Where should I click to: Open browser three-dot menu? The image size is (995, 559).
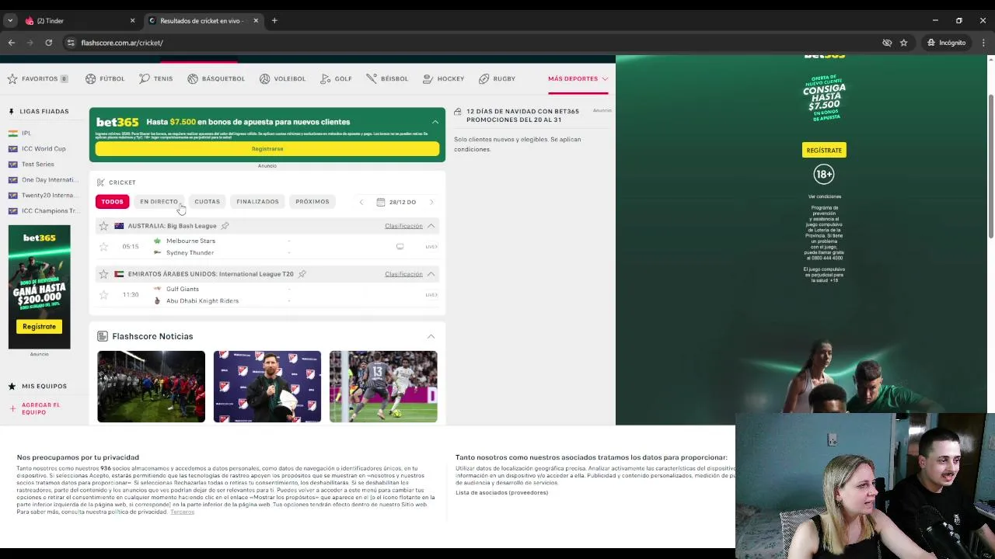983,43
